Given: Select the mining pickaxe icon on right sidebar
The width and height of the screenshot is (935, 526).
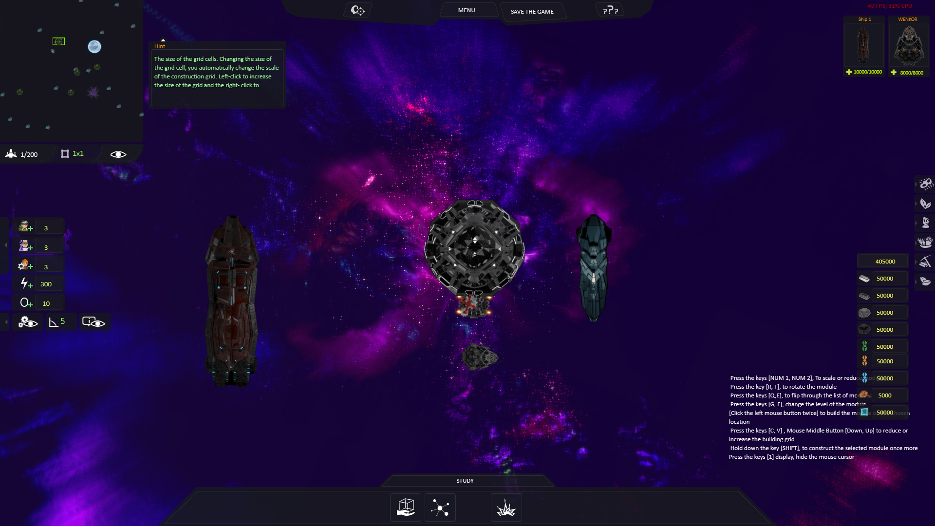Looking at the screenshot, I should (x=925, y=261).
